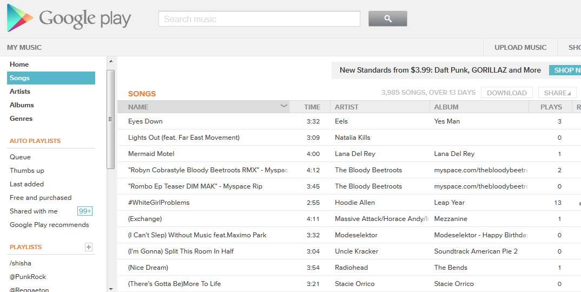This screenshot has width=581, height=292.
Task: Open Albums in the sidebar
Action: point(22,105)
